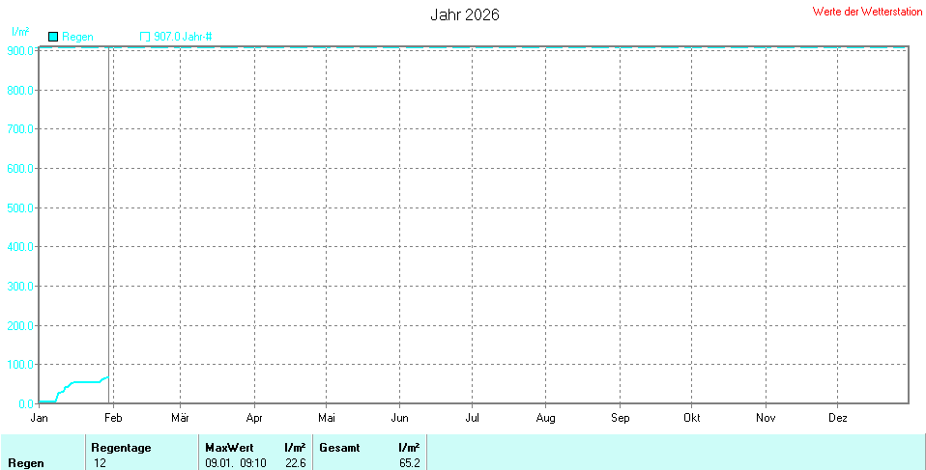
Task: Select the Jul label on month axis
Action: (x=473, y=418)
